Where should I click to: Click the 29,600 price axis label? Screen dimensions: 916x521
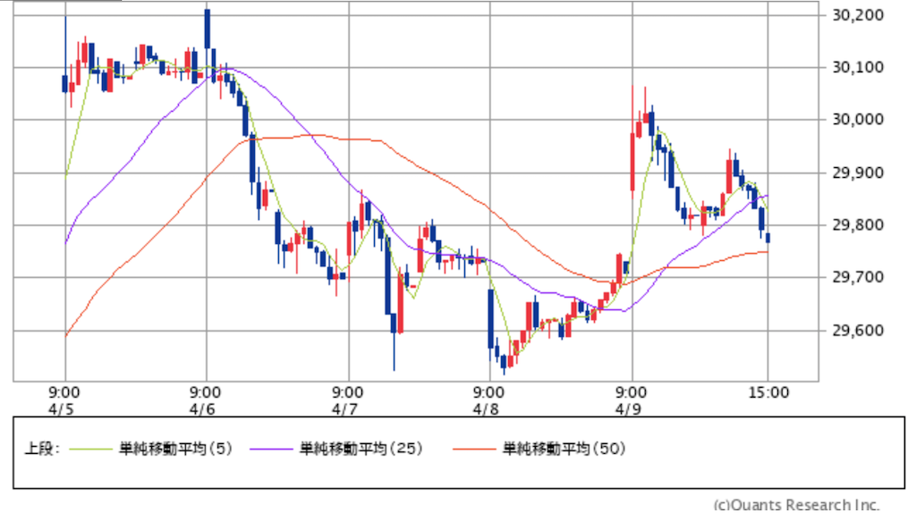858,331
